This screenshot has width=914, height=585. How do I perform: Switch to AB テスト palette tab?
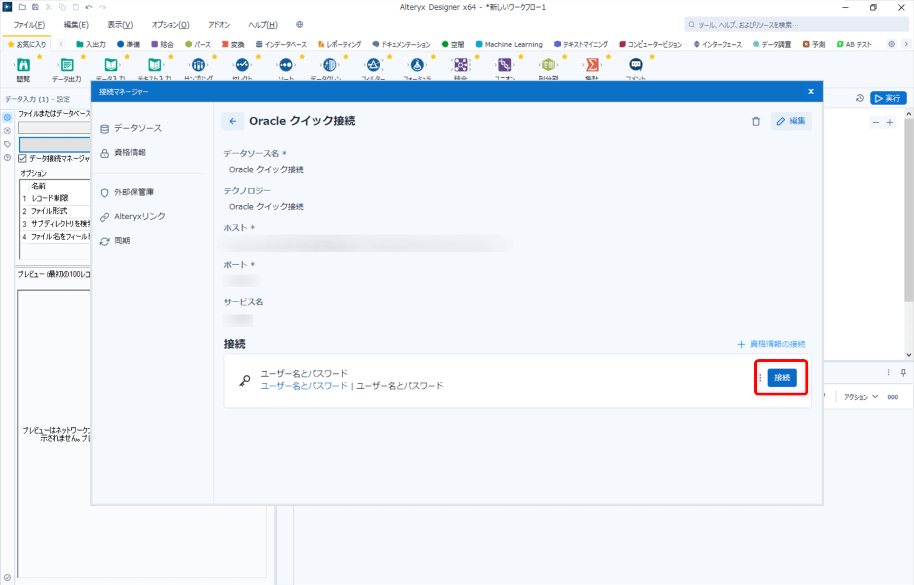(x=854, y=44)
